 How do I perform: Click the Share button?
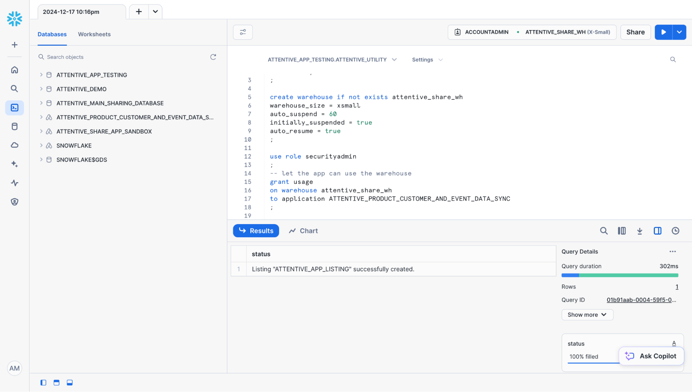(x=635, y=32)
